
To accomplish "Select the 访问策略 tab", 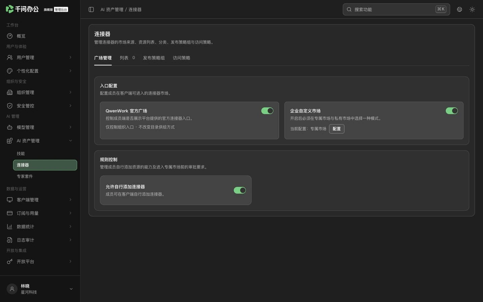I will point(181,58).
